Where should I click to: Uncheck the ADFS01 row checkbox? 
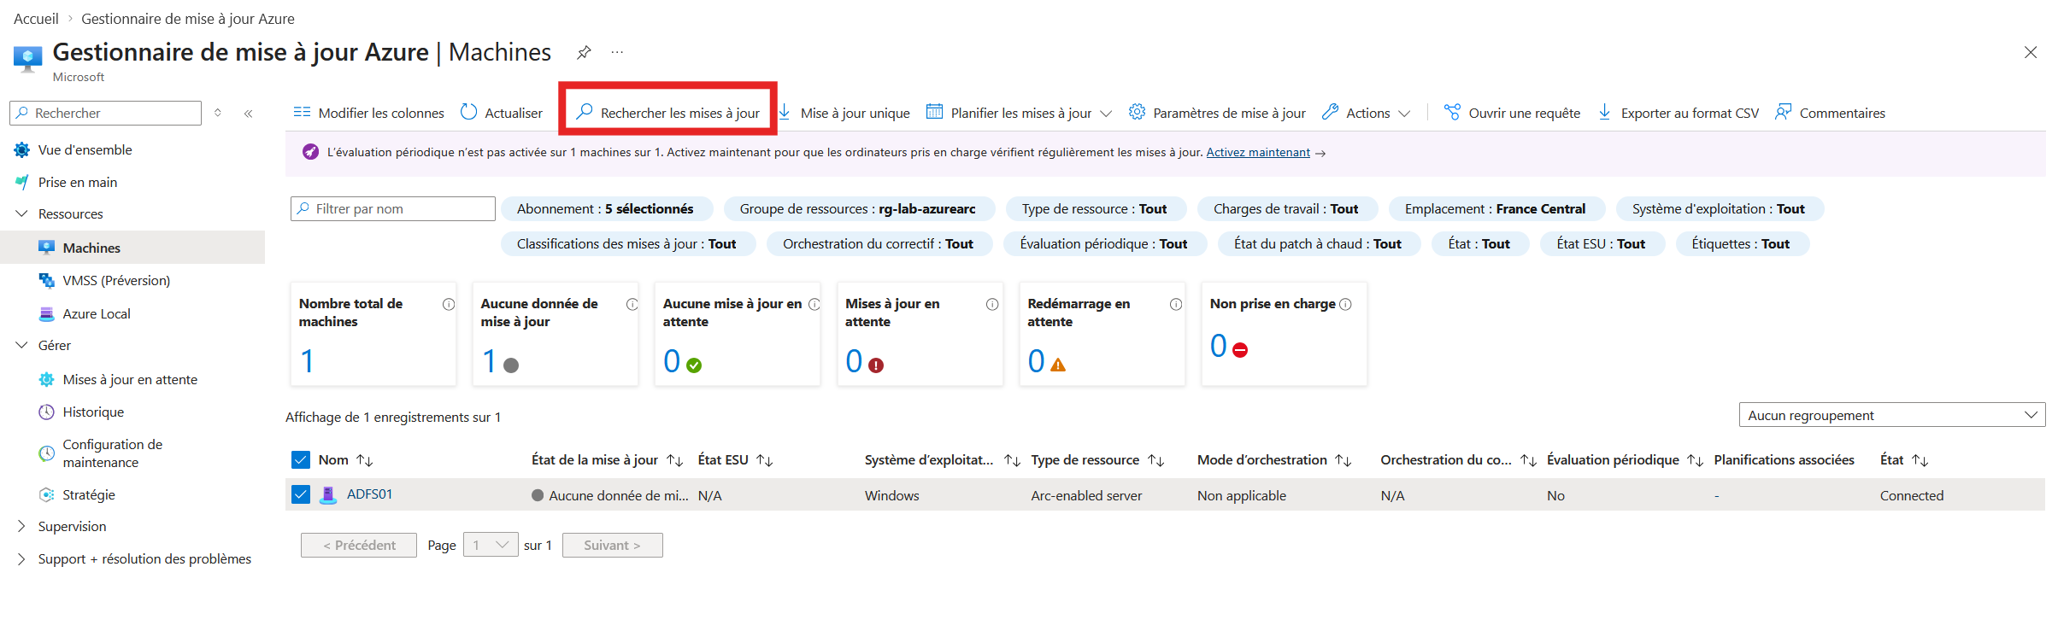point(301,495)
